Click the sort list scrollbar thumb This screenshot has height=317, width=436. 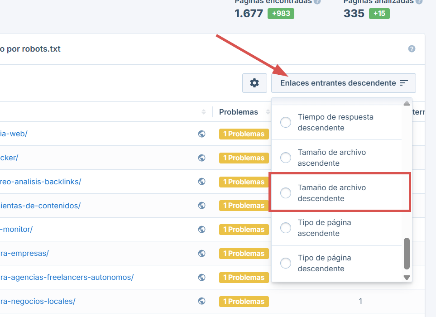tap(407, 254)
